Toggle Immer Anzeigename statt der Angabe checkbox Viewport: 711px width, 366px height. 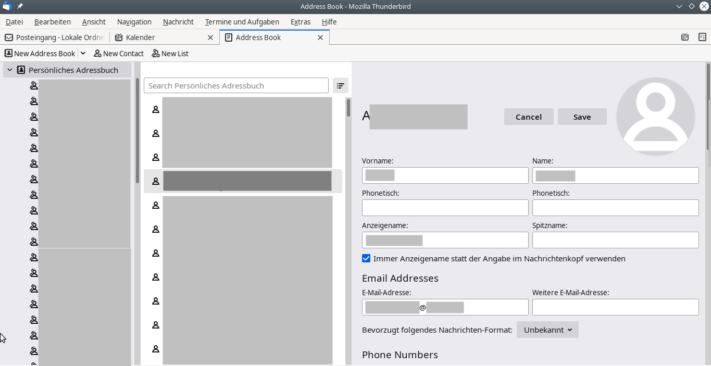pyautogui.click(x=366, y=258)
